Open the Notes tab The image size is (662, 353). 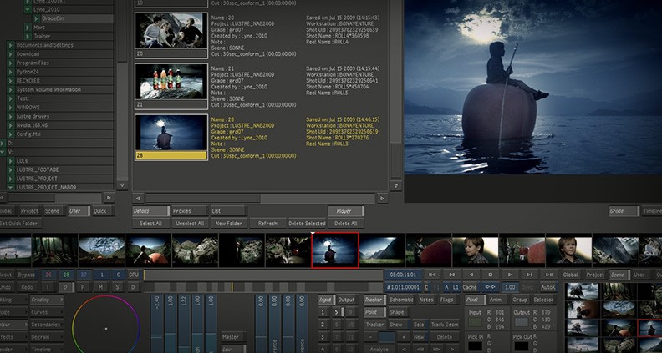tap(426, 300)
